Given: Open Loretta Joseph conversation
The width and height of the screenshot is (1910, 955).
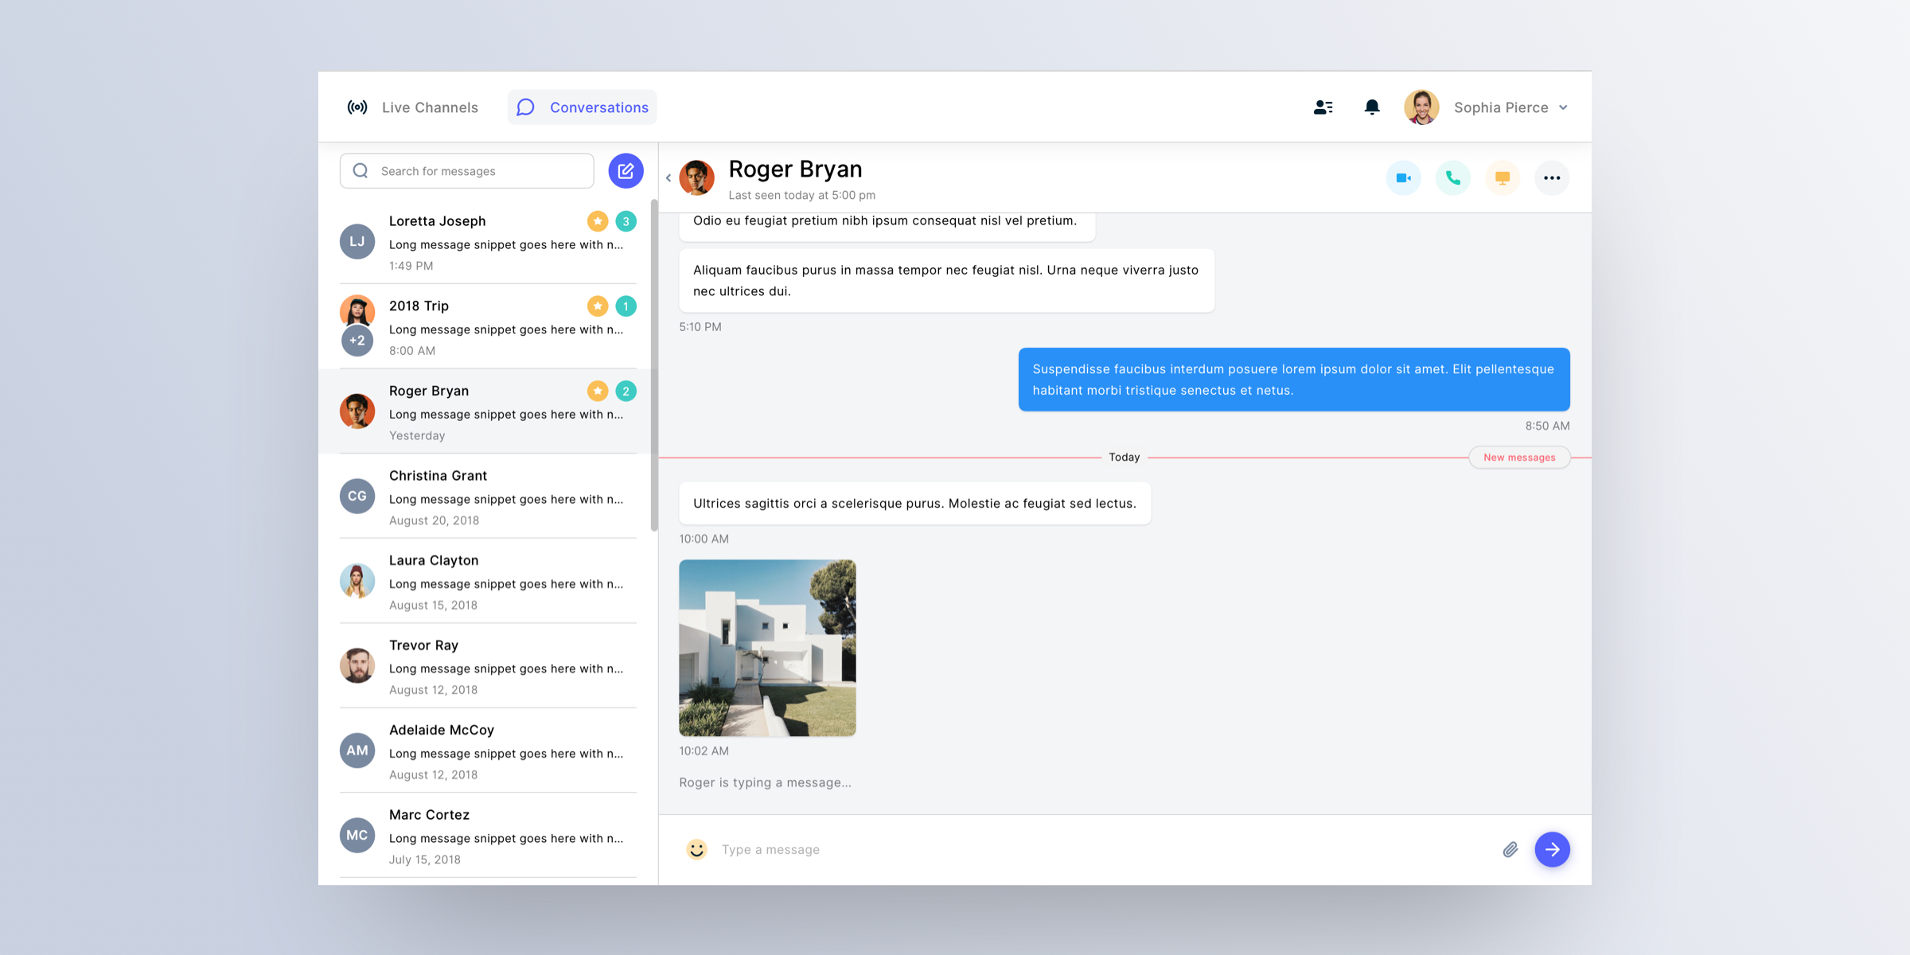Looking at the screenshot, I should coord(488,242).
